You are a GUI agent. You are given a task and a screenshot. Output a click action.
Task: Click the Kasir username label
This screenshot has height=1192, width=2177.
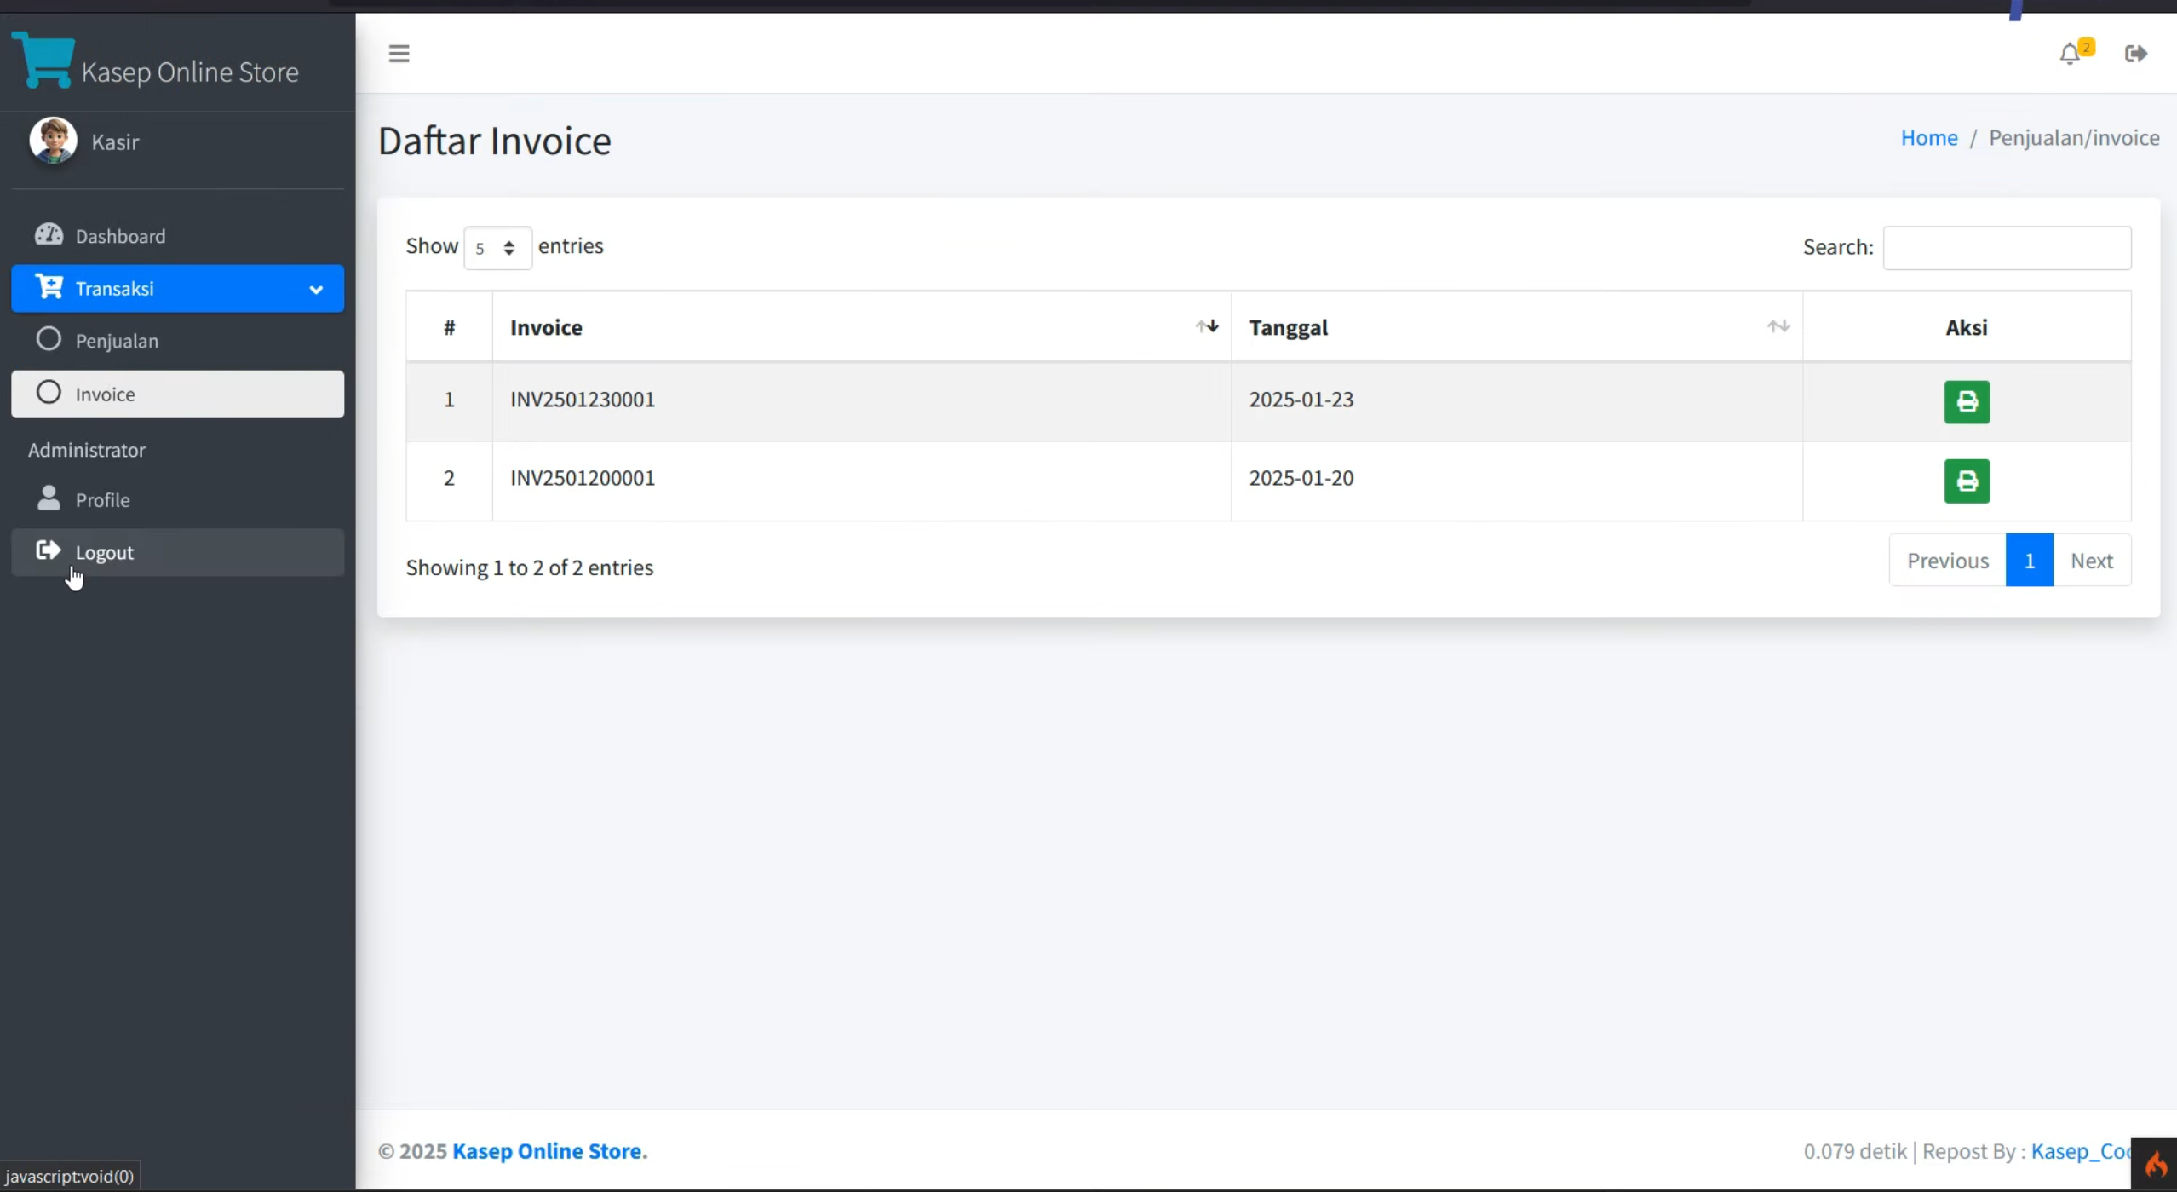point(115,142)
